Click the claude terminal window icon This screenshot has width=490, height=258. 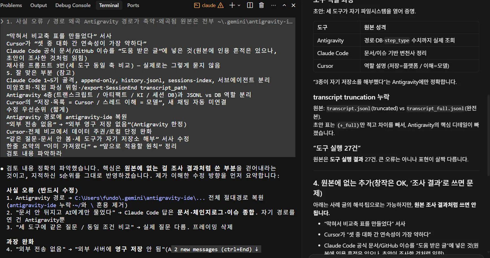197,5
